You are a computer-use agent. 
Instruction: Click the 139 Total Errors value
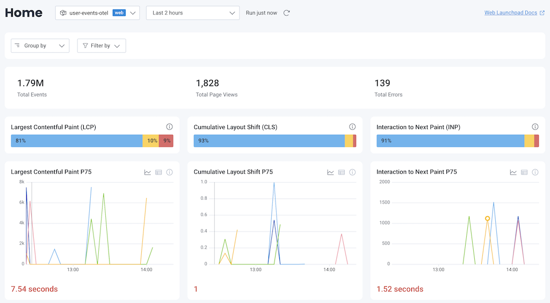(382, 83)
